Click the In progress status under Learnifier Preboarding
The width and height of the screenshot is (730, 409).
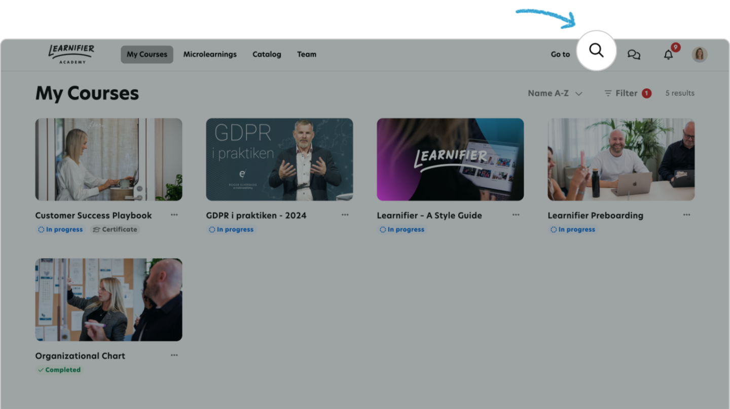point(573,229)
